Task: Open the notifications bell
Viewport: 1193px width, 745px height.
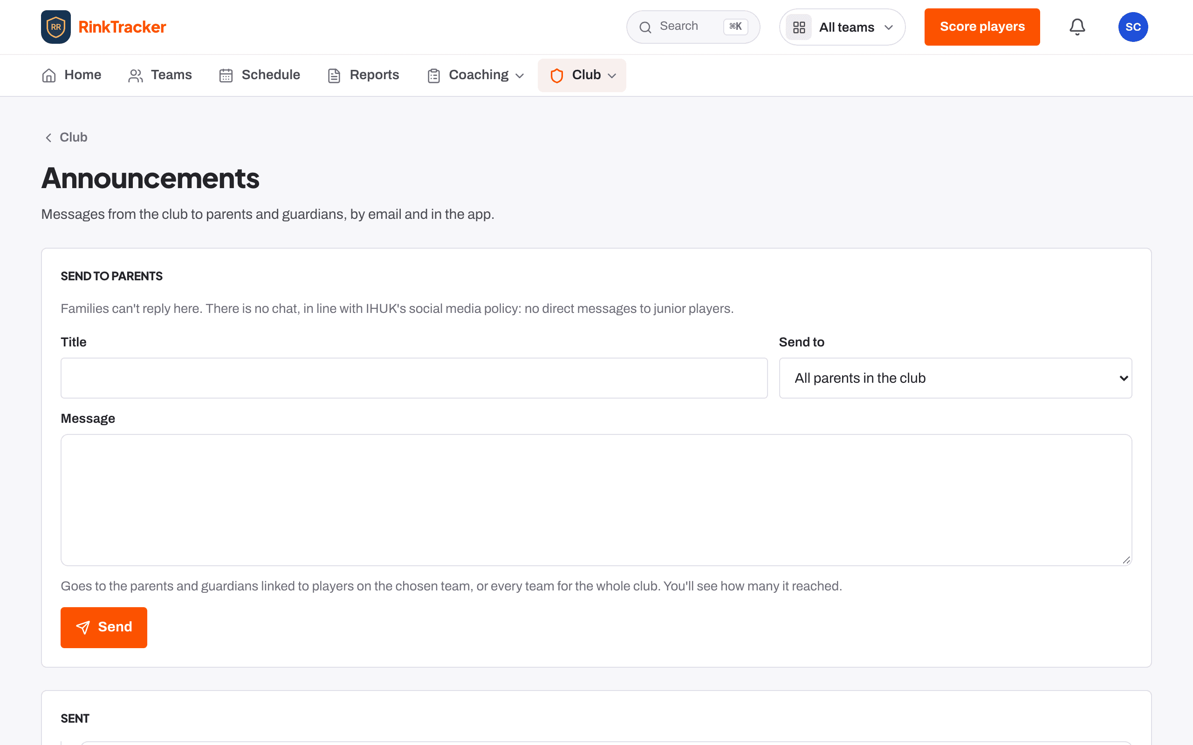Action: click(x=1077, y=27)
